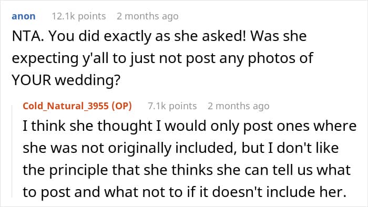Open the reply's 2 months ago timestamp

(x=238, y=106)
